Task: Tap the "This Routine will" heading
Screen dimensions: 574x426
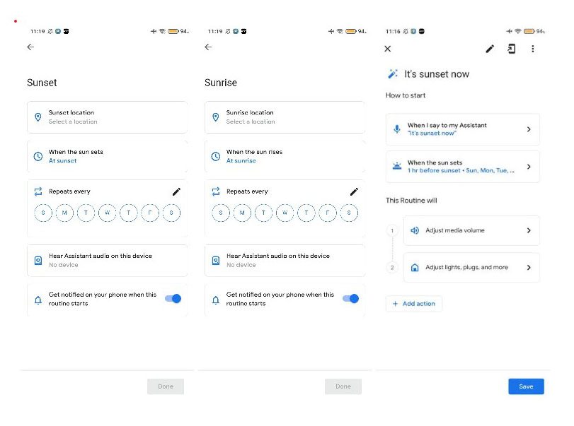Action: tap(411, 200)
